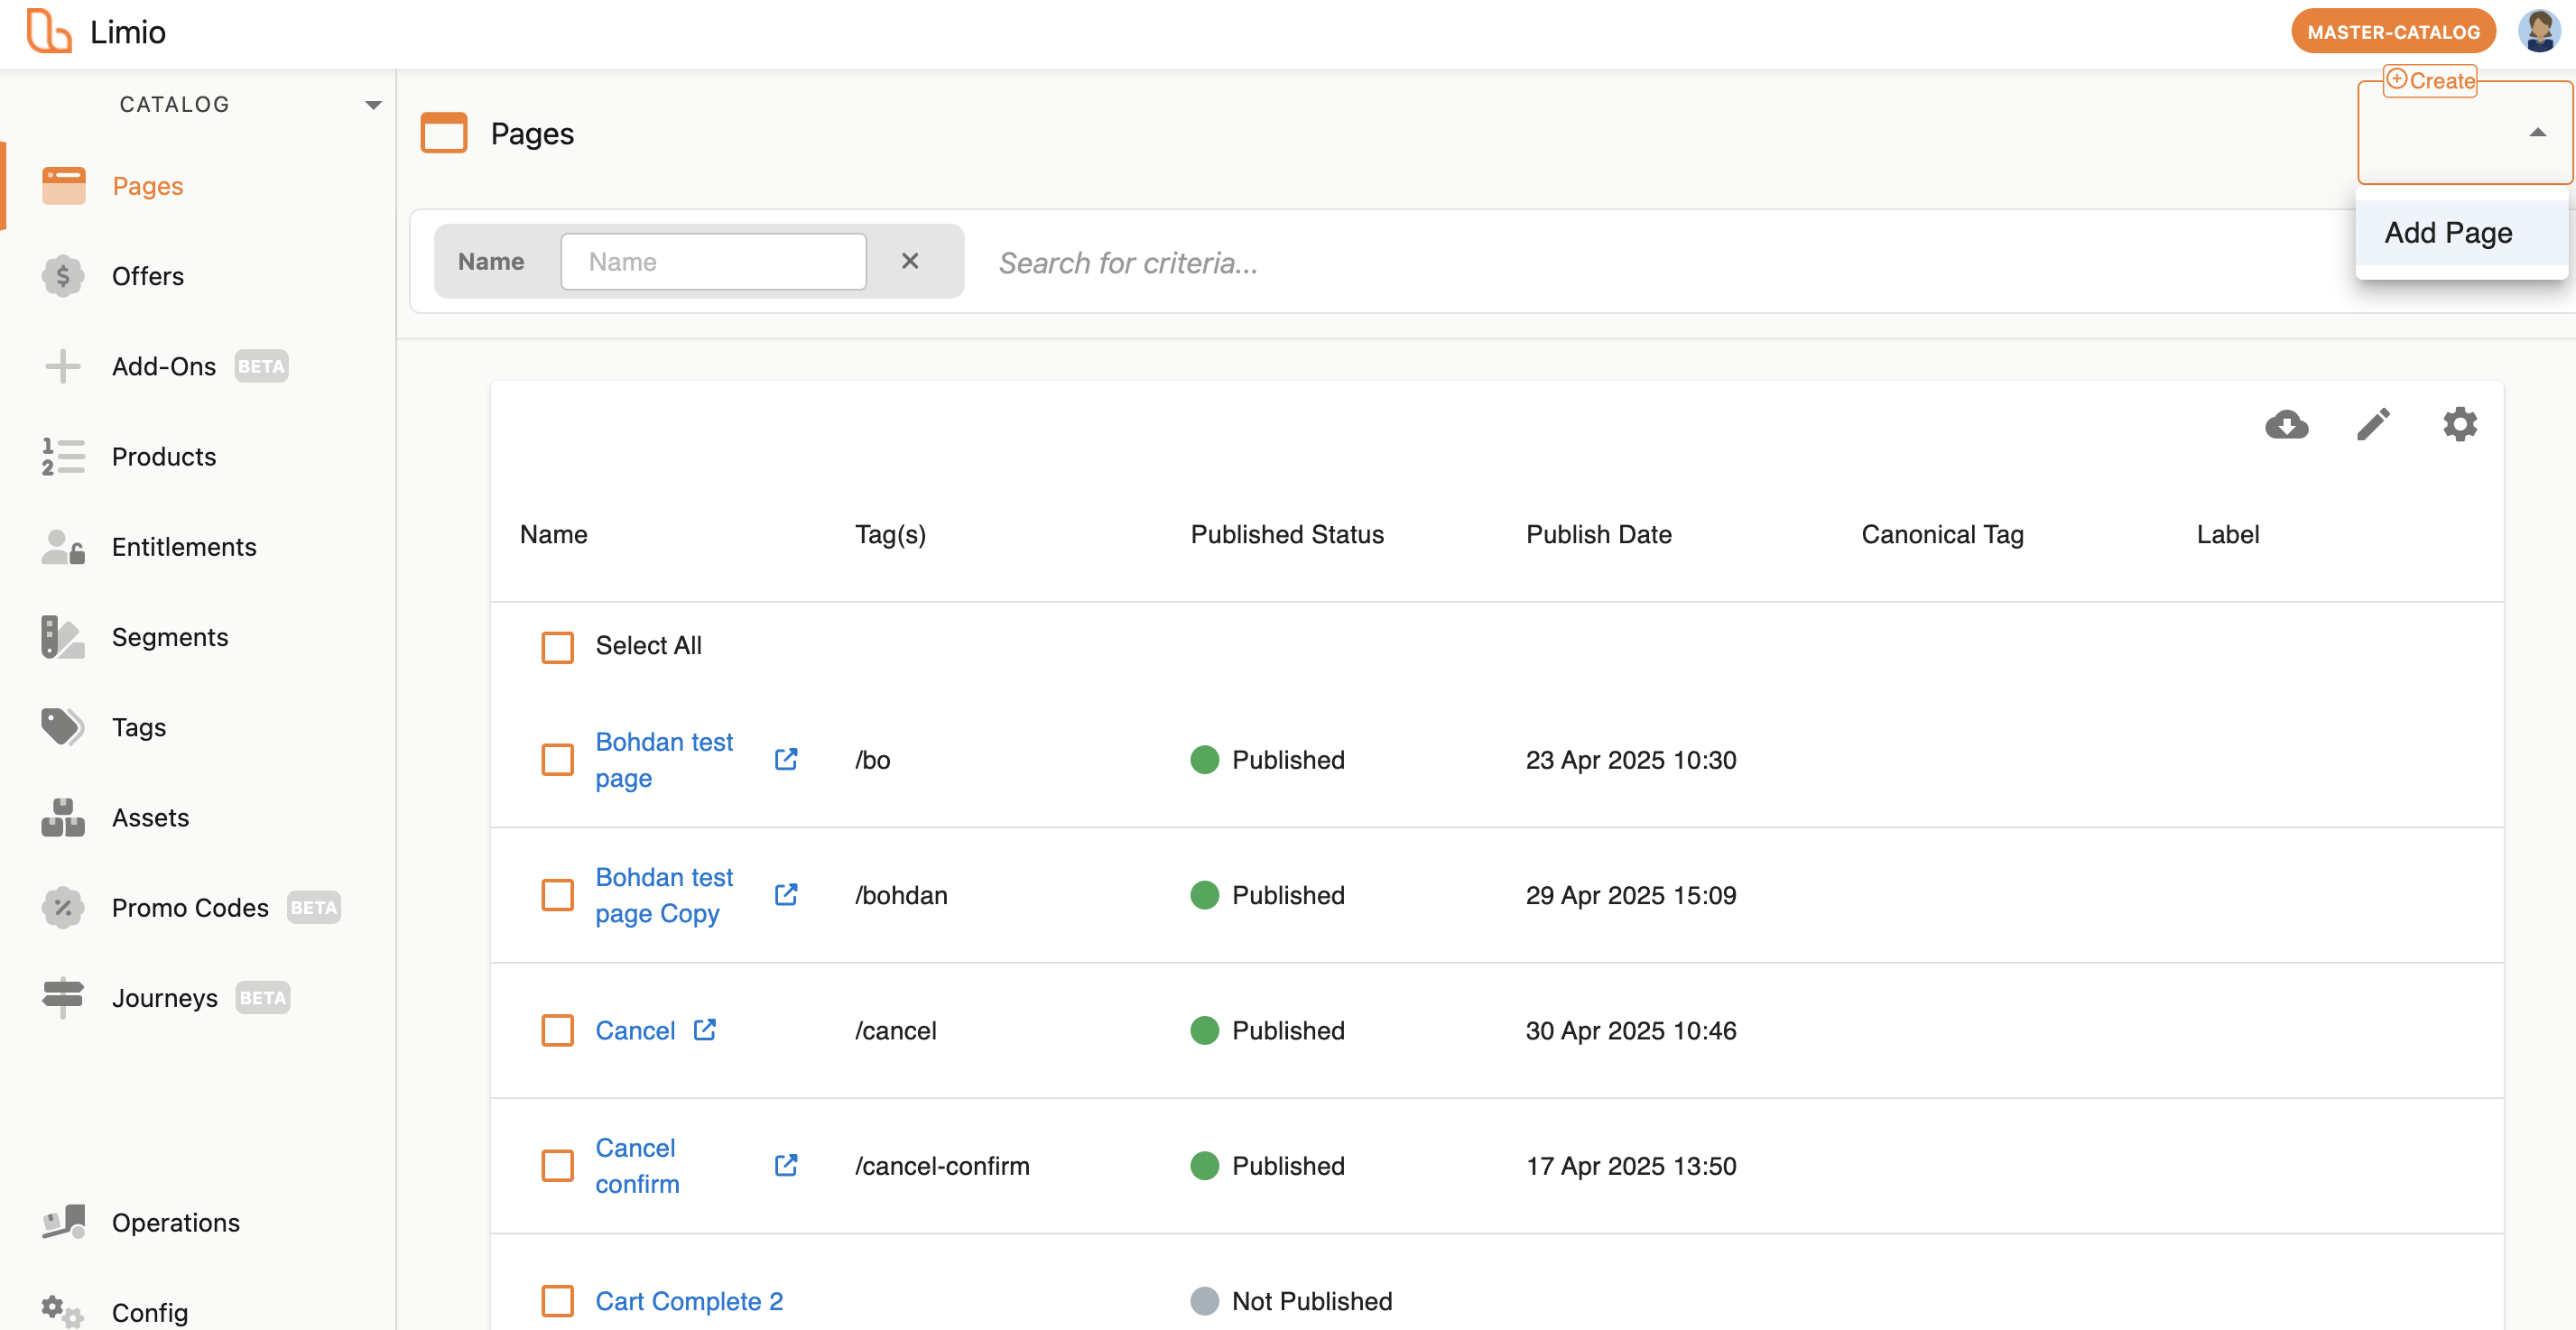Open Bohdan test page Copy external link icon
The width and height of the screenshot is (2576, 1330).
tap(786, 894)
